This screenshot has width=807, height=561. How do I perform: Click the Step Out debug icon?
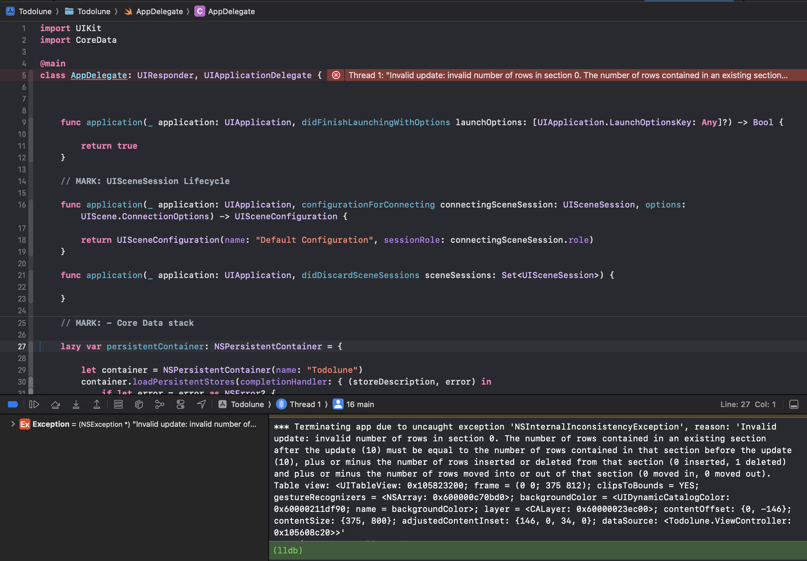tap(96, 404)
